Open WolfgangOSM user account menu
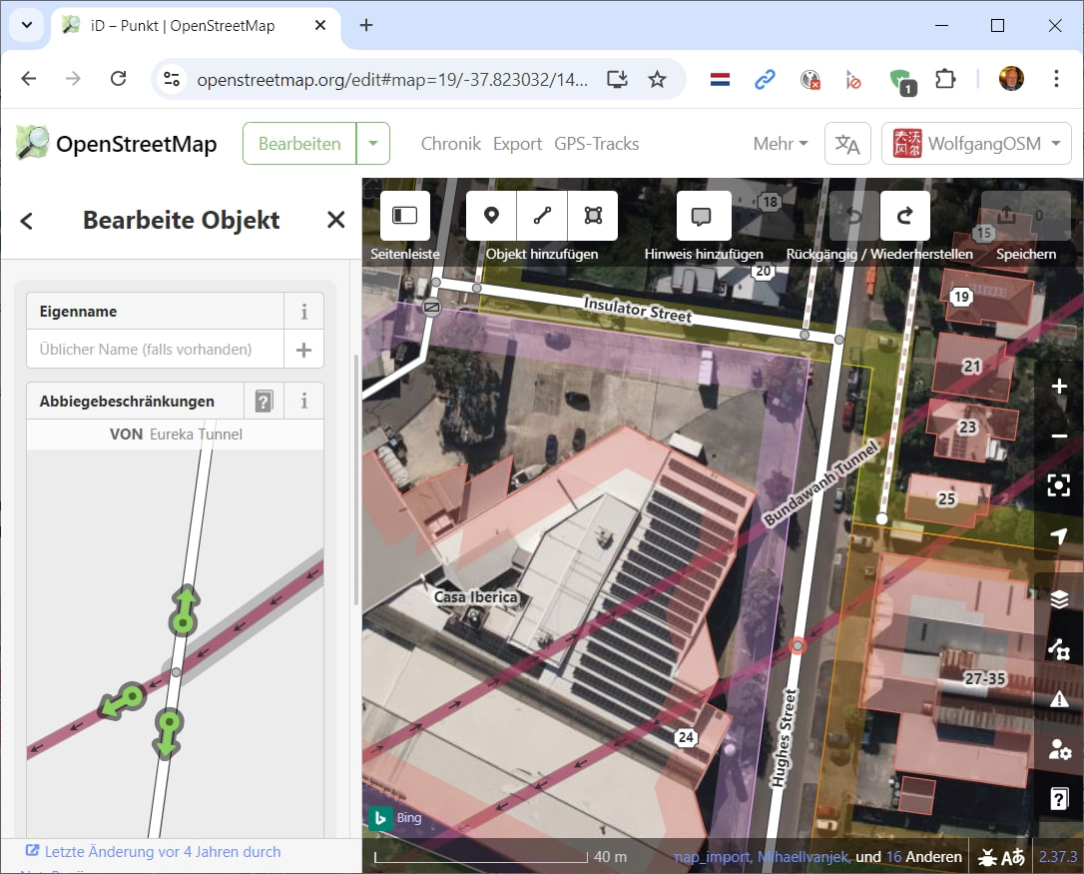Screen dimensions: 1084x874 [x=976, y=144]
